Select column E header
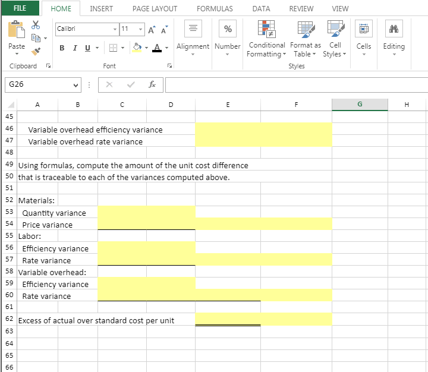The width and height of the screenshot is (428, 372). click(x=228, y=105)
